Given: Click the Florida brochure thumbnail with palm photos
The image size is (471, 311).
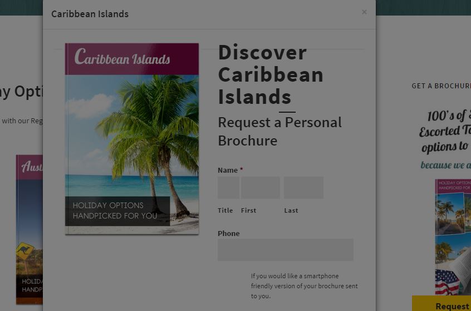Looking at the screenshot, I should pos(453,237).
